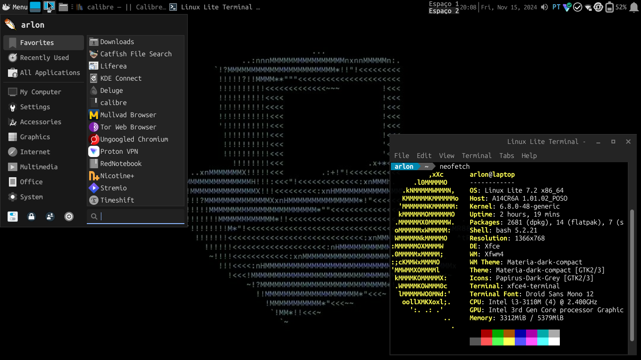Click the cyan color block in neofetch output
Viewport: 641px width, 360px height.
point(543,333)
